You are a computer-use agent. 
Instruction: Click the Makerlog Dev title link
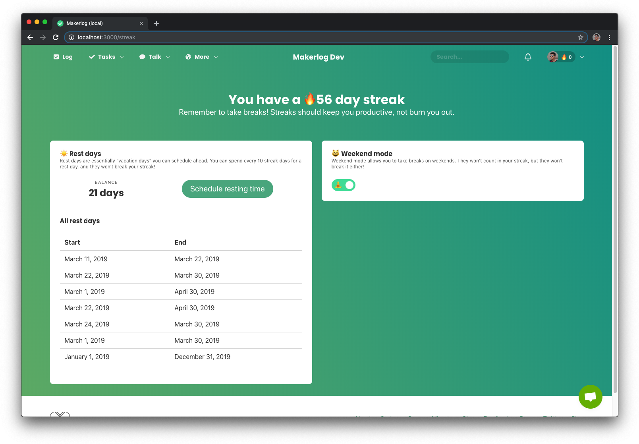point(319,57)
